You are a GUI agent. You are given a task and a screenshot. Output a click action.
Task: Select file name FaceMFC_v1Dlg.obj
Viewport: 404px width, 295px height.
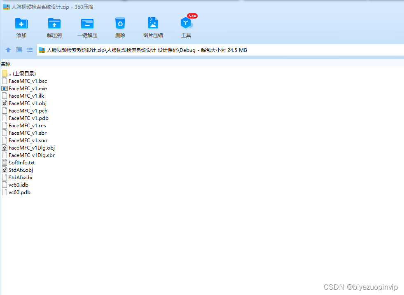click(x=32, y=148)
